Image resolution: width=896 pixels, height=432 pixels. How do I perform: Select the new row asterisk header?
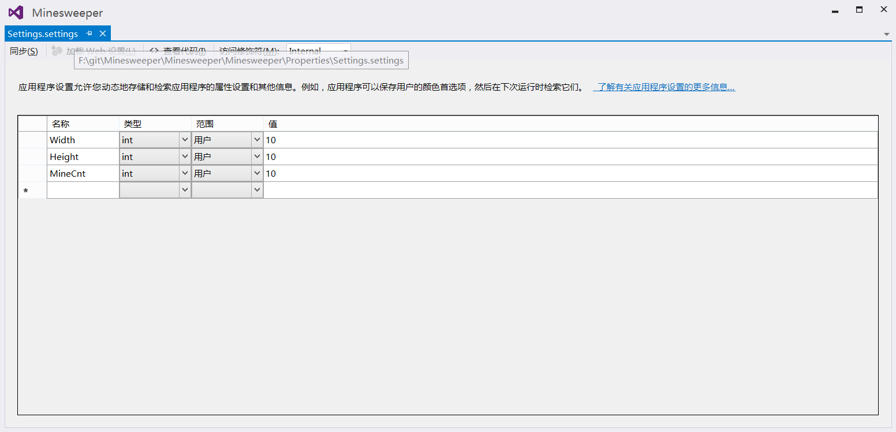pyautogui.click(x=32, y=190)
